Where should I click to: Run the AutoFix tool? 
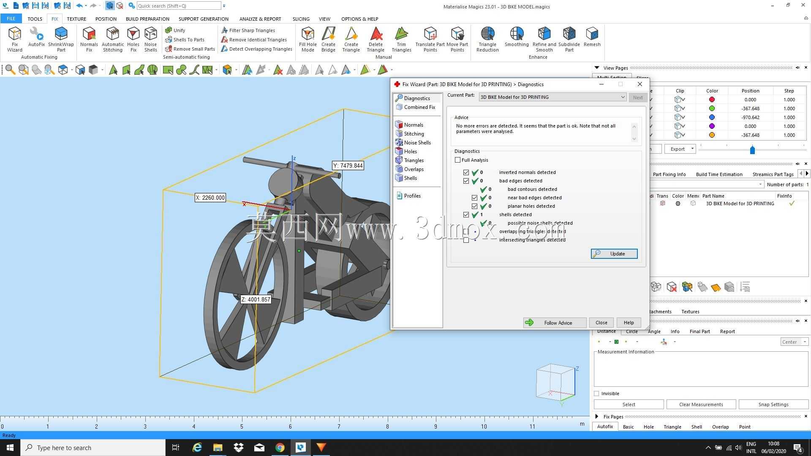click(x=36, y=37)
